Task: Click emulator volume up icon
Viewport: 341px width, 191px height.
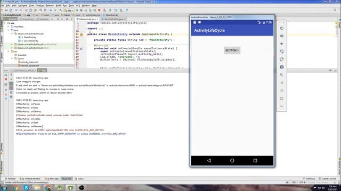Action: [282, 36]
